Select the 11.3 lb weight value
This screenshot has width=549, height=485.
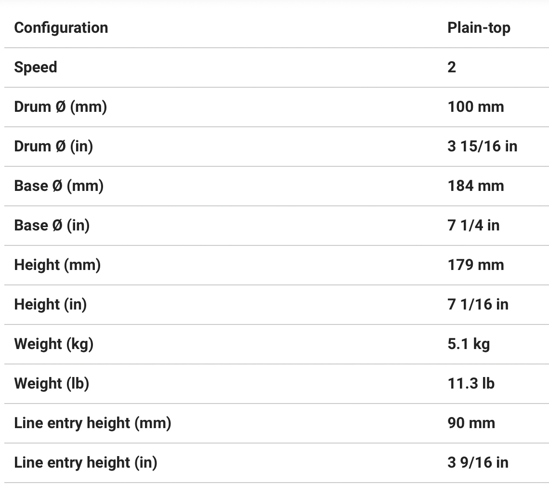(471, 384)
